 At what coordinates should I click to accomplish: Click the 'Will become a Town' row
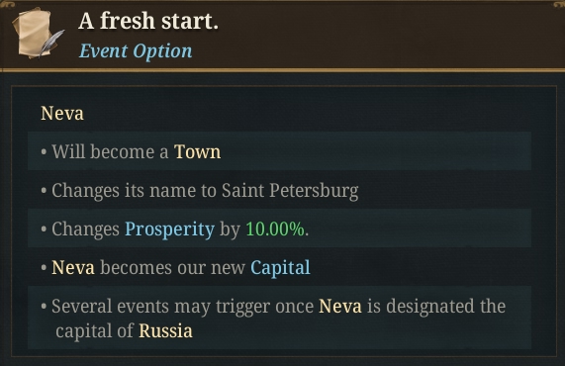[x=279, y=151]
